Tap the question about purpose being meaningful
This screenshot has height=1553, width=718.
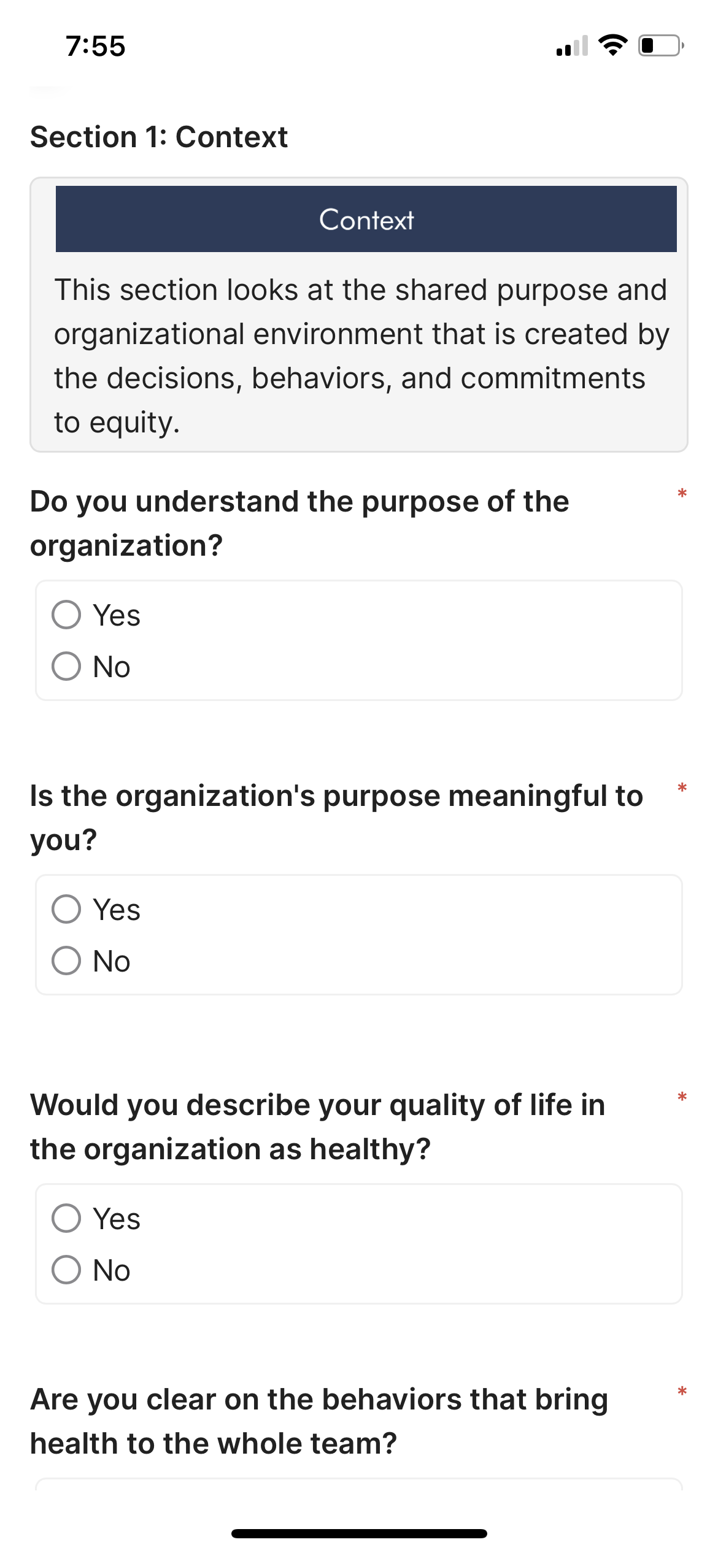tap(336, 818)
